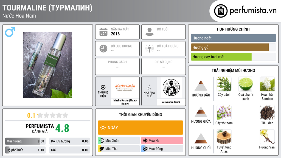Click the Hợp hương chính heading

[x=233, y=29]
